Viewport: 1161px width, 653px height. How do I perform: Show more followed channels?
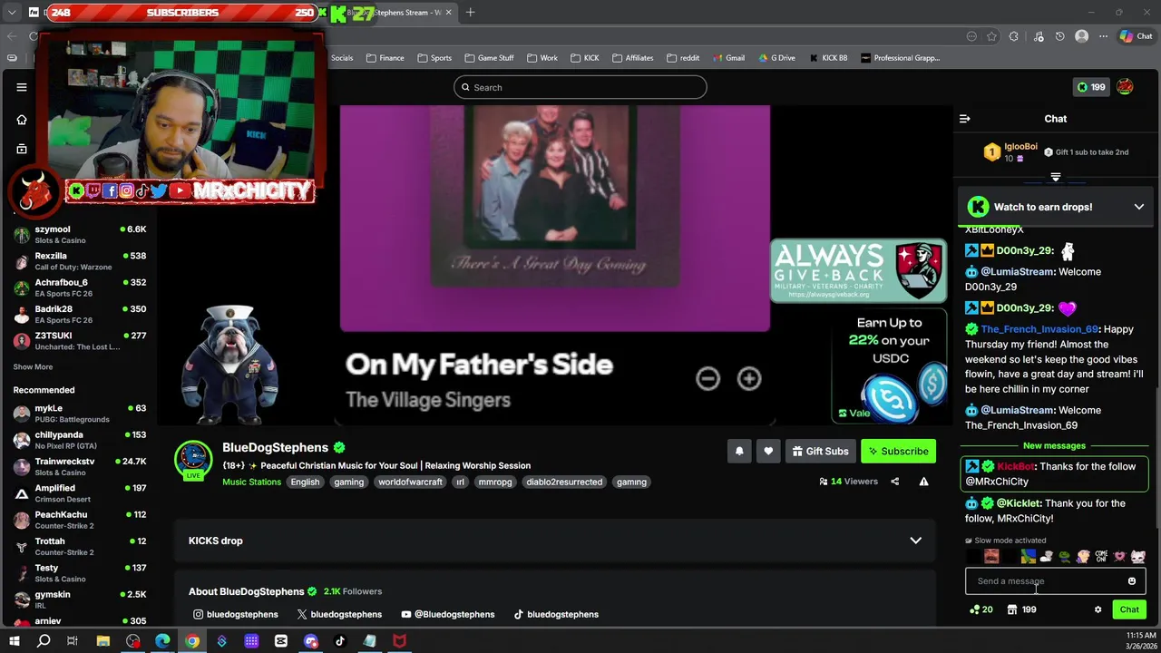[x=33, y=366]
